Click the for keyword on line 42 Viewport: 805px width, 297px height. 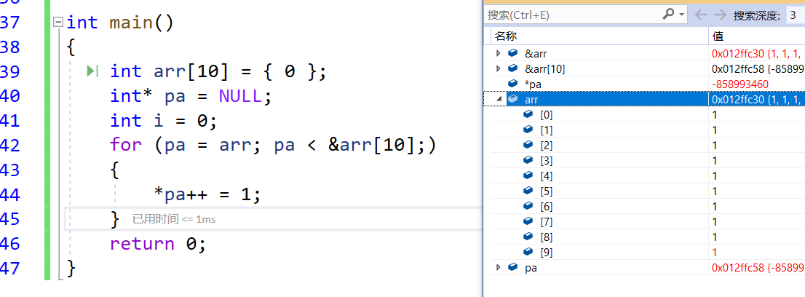click(x=126, y=146)
